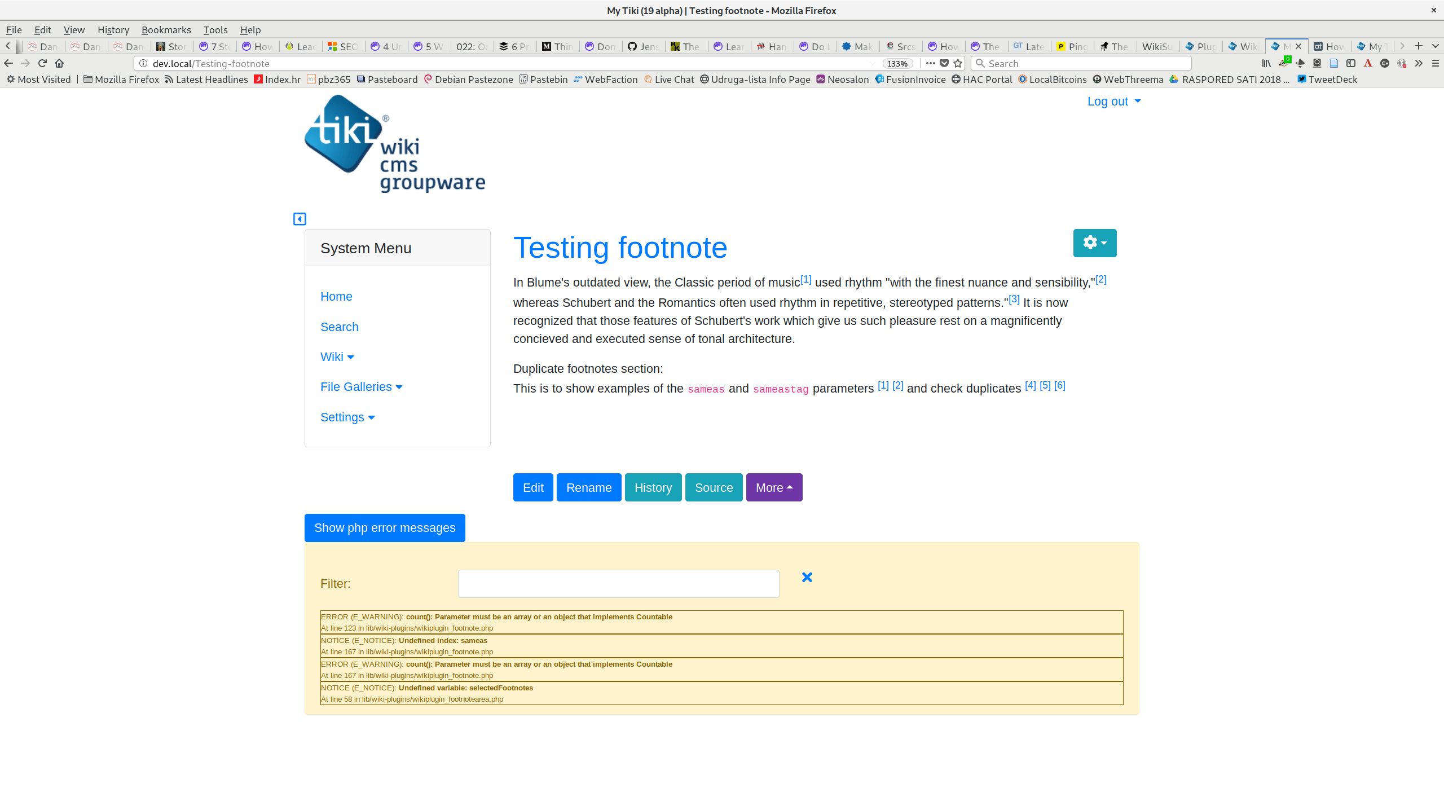The width and height of the screenshot is (1444, 797).
Task: Switch to the WikiSu tab
Action: coord(1157,46)
